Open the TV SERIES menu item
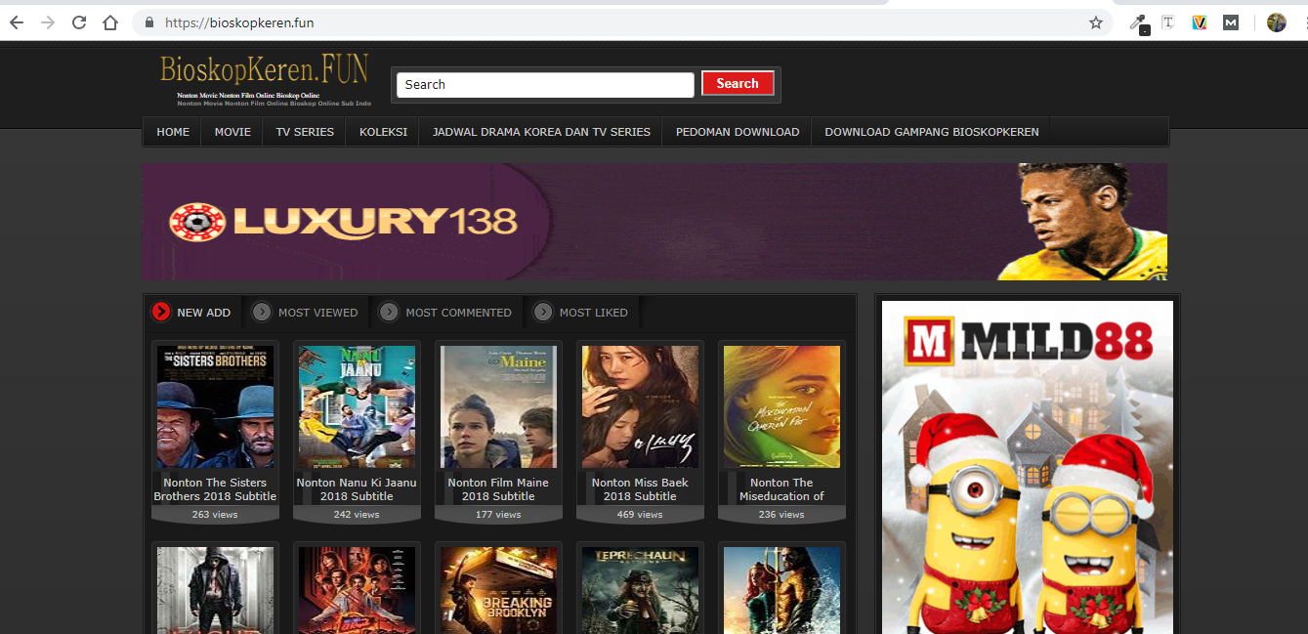 click(x=305, y=132)
